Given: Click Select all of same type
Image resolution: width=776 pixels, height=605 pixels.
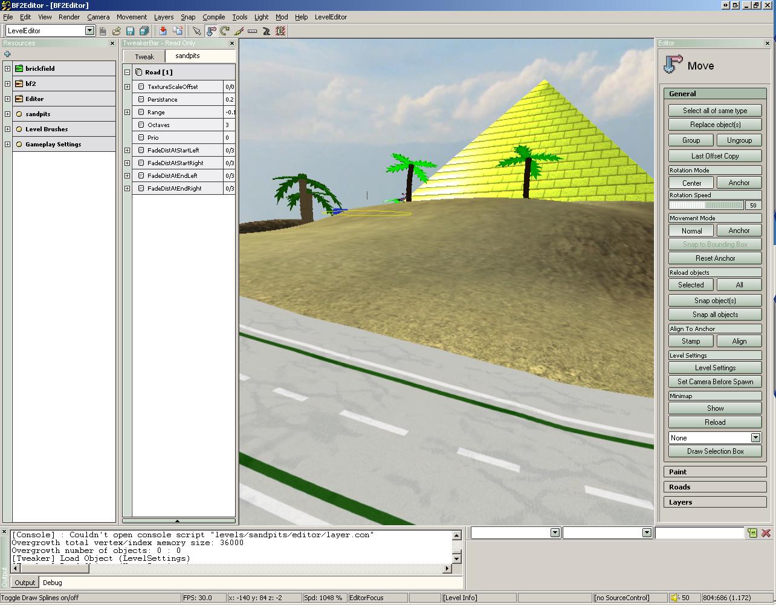Looking at the screenshot, I should [x=715, y=111].
